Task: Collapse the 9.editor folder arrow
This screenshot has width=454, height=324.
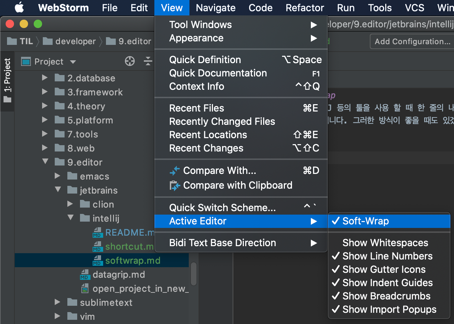Action: coord(45,162)
